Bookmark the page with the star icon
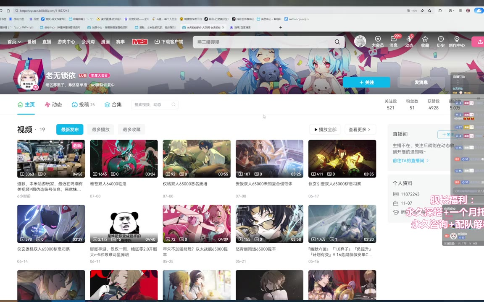 430,10
